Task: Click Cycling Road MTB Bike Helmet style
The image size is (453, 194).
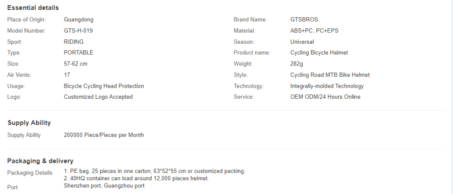Action: (x=330, y=75)
